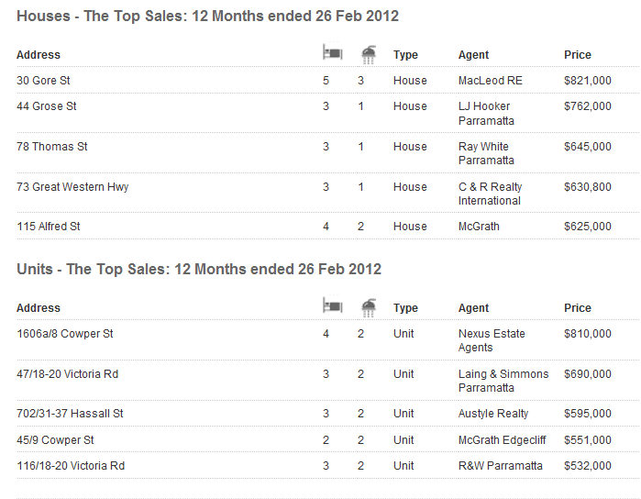Click the shower icon in Units table header
The image size is (641, 499).
click(368, 306)
